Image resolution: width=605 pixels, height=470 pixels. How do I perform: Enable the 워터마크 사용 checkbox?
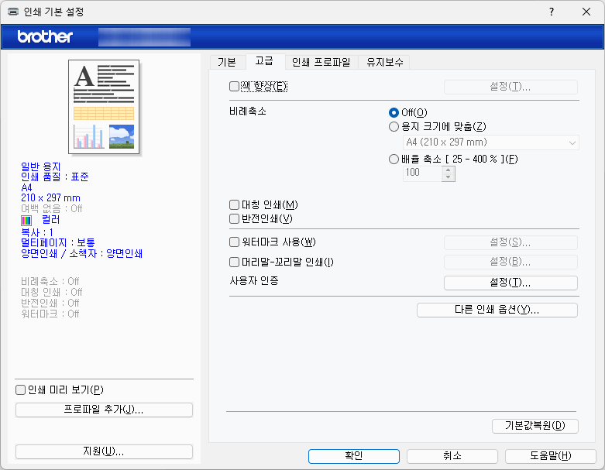tap(235, 242)
